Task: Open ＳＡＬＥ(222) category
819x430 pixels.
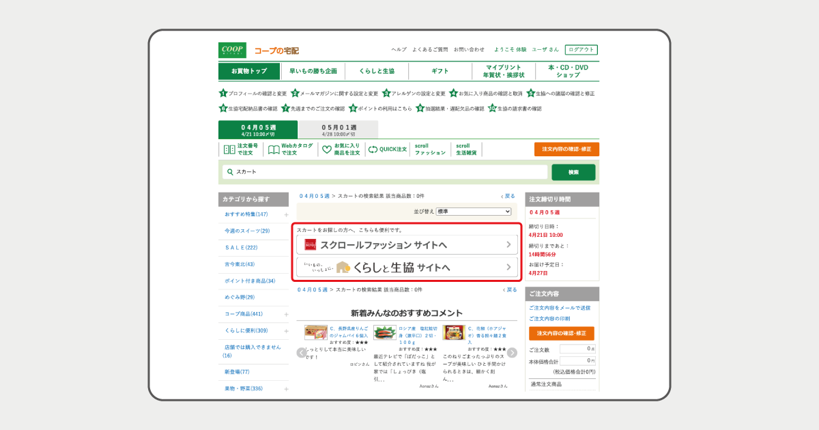Action: [x=241, y=248]
